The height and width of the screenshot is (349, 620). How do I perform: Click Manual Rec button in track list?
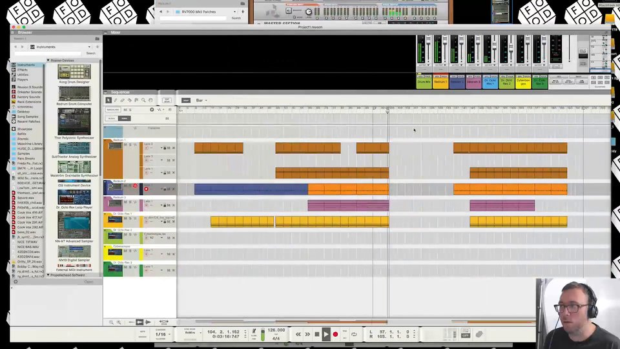click(x=112, y=110)
